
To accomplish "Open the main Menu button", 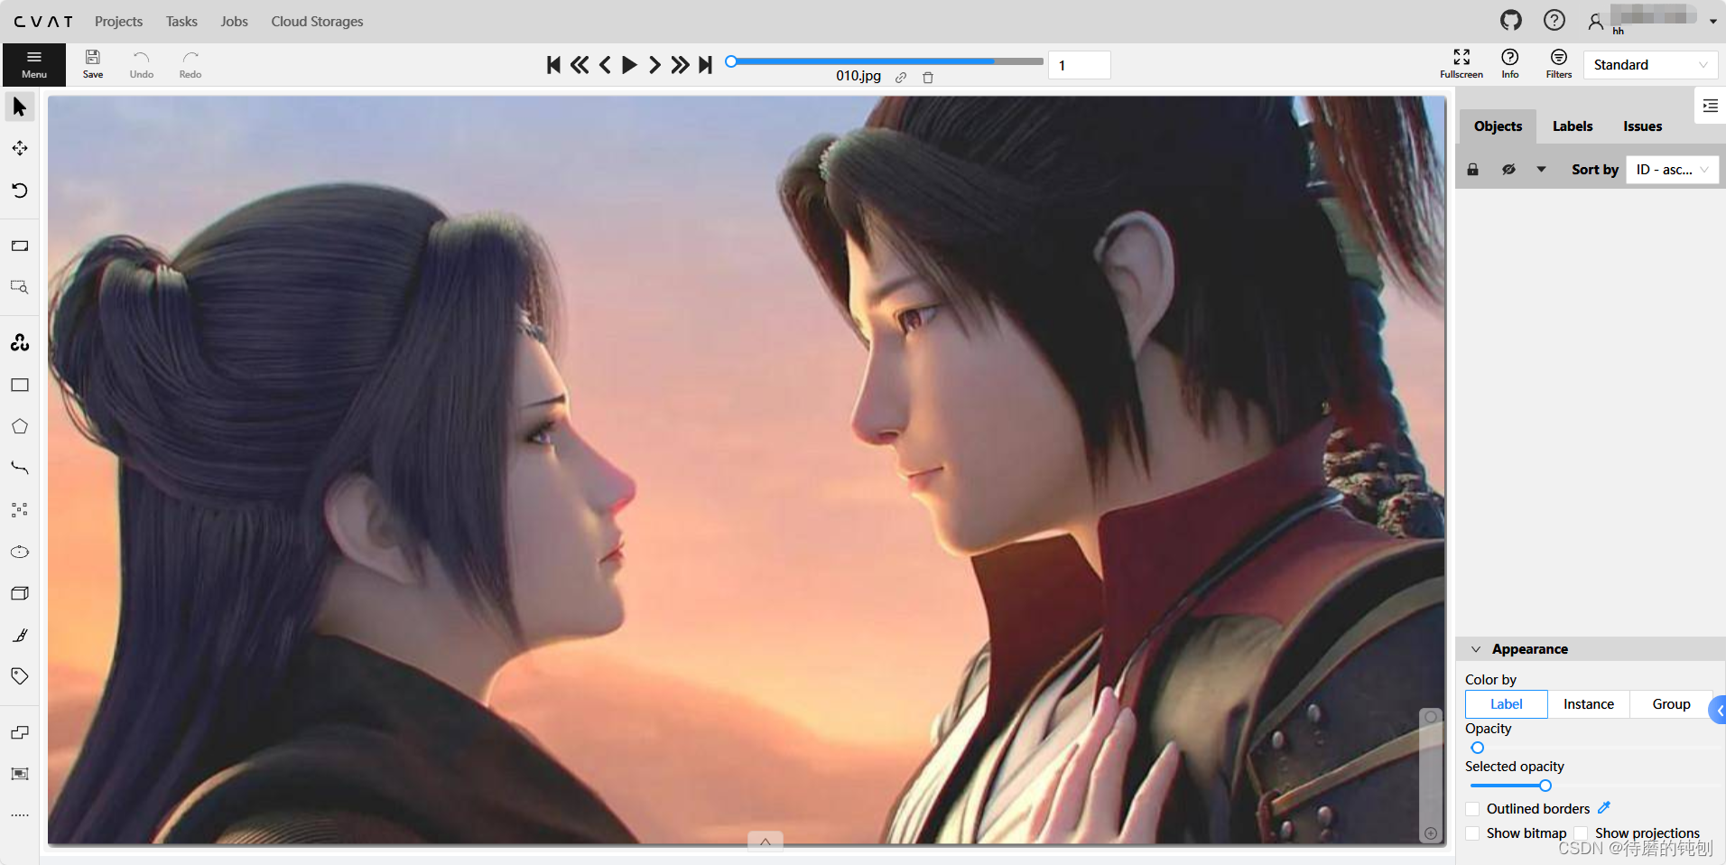I will (x=34, y=65).
